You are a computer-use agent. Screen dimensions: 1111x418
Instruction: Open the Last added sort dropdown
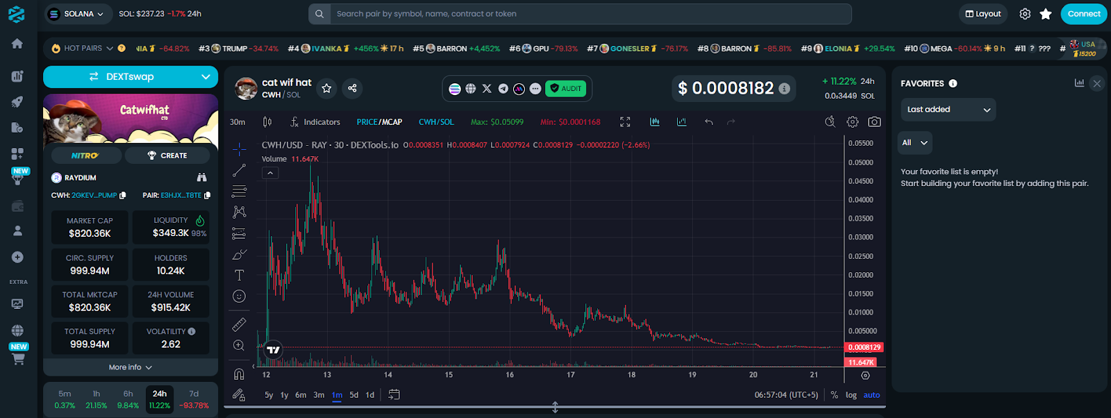pos(948,110)
